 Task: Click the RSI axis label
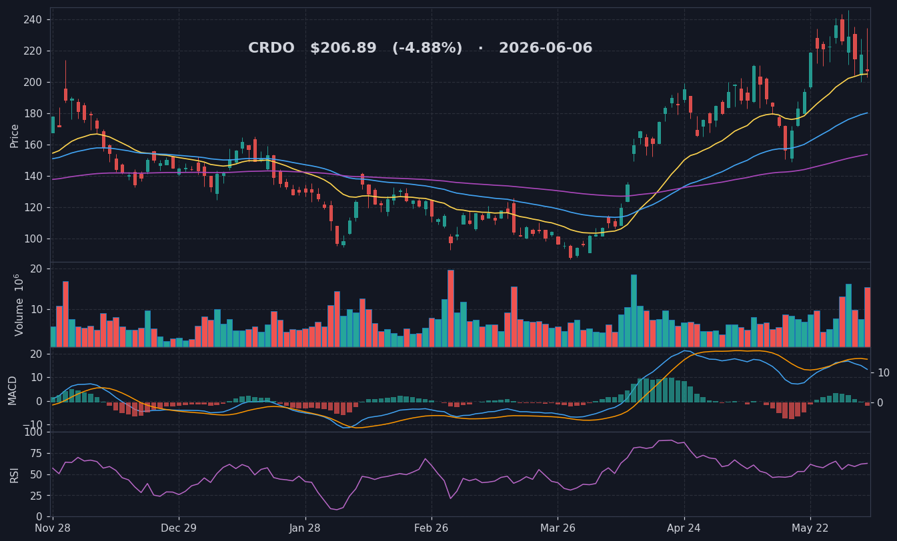[15, 474]
